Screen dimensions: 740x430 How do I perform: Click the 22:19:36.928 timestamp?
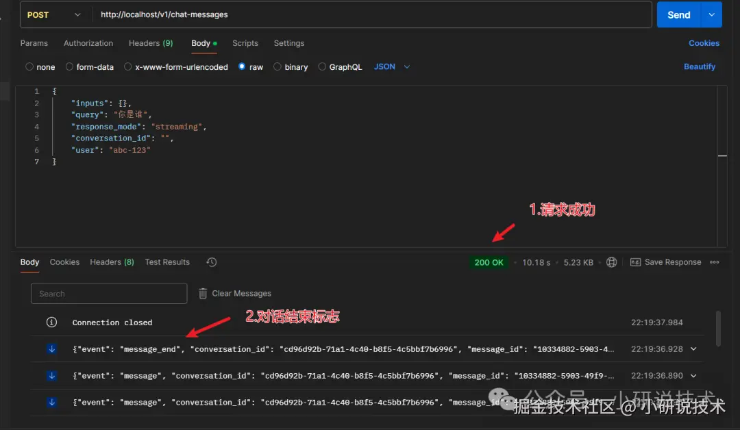tap(657, 349)
